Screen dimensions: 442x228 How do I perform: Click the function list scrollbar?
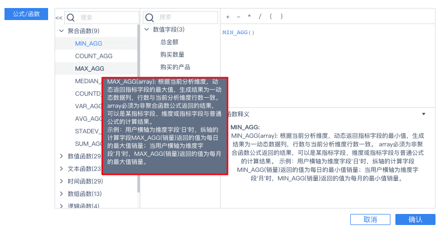click(138, 109)
